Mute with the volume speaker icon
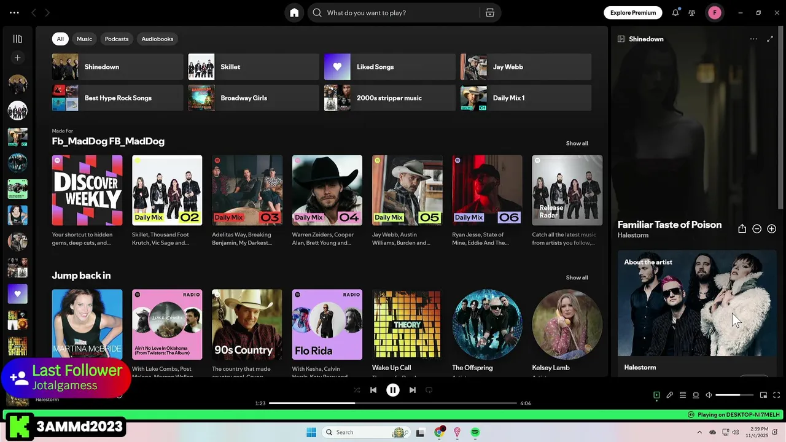The height and width of the screenshot is (442, 786). [x=709, y=395]
